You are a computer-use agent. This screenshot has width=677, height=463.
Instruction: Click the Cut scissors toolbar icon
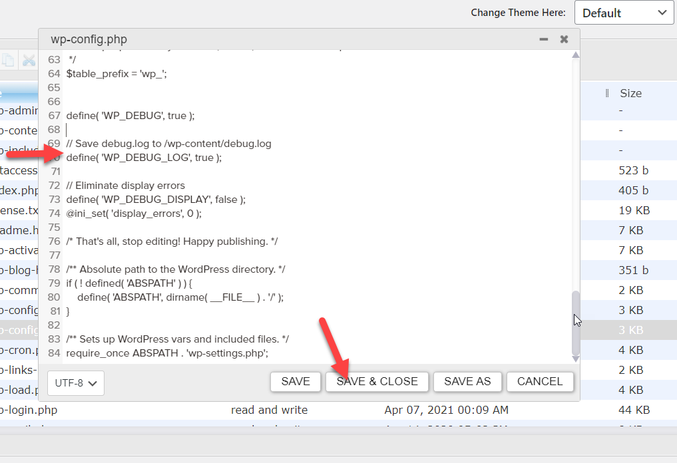(29, 61)
